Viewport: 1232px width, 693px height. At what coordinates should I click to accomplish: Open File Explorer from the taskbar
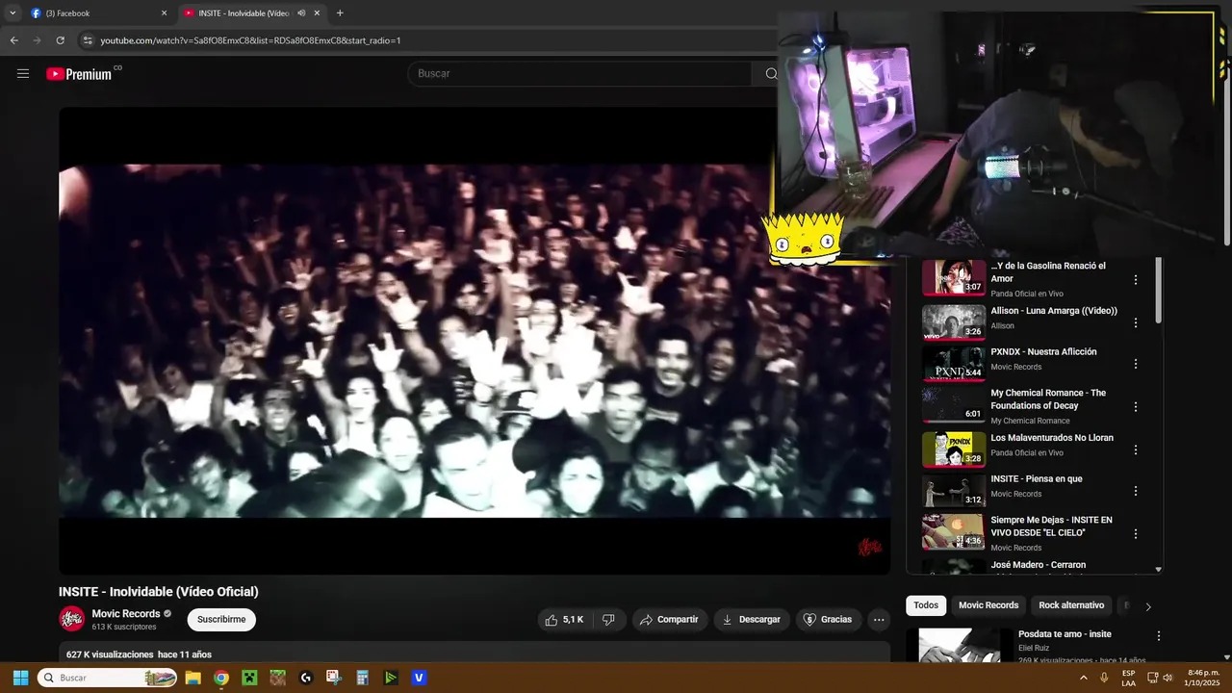tap(192, 678)
